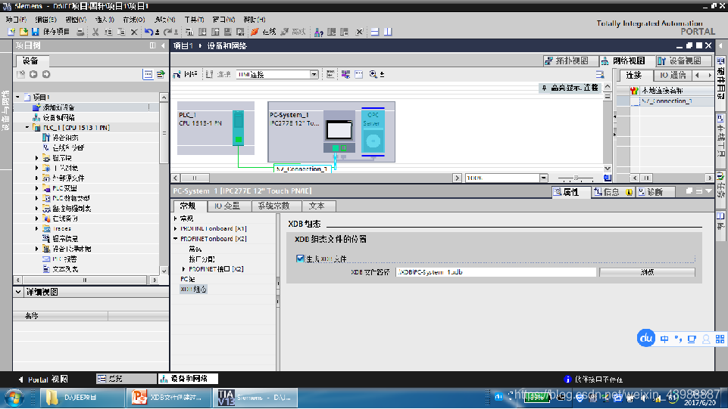Open the 项目(P) menu
728x409 pixels.
tap(16, 20)
